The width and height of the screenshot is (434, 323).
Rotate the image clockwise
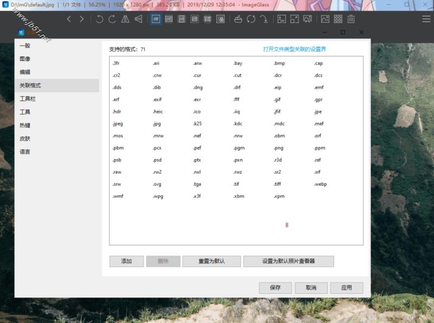(x=112, y=19)
